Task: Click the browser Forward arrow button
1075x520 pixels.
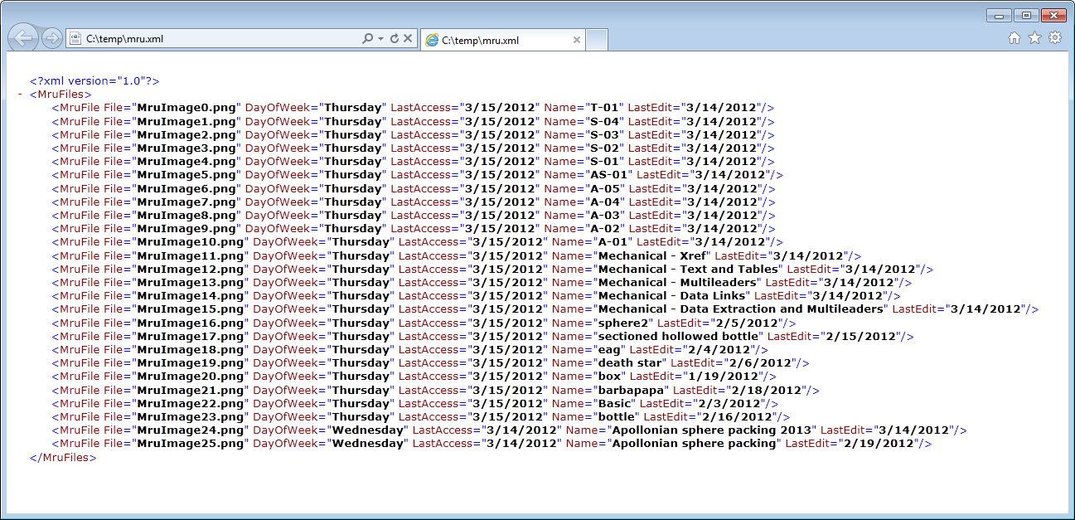Action: coord(51,38)
